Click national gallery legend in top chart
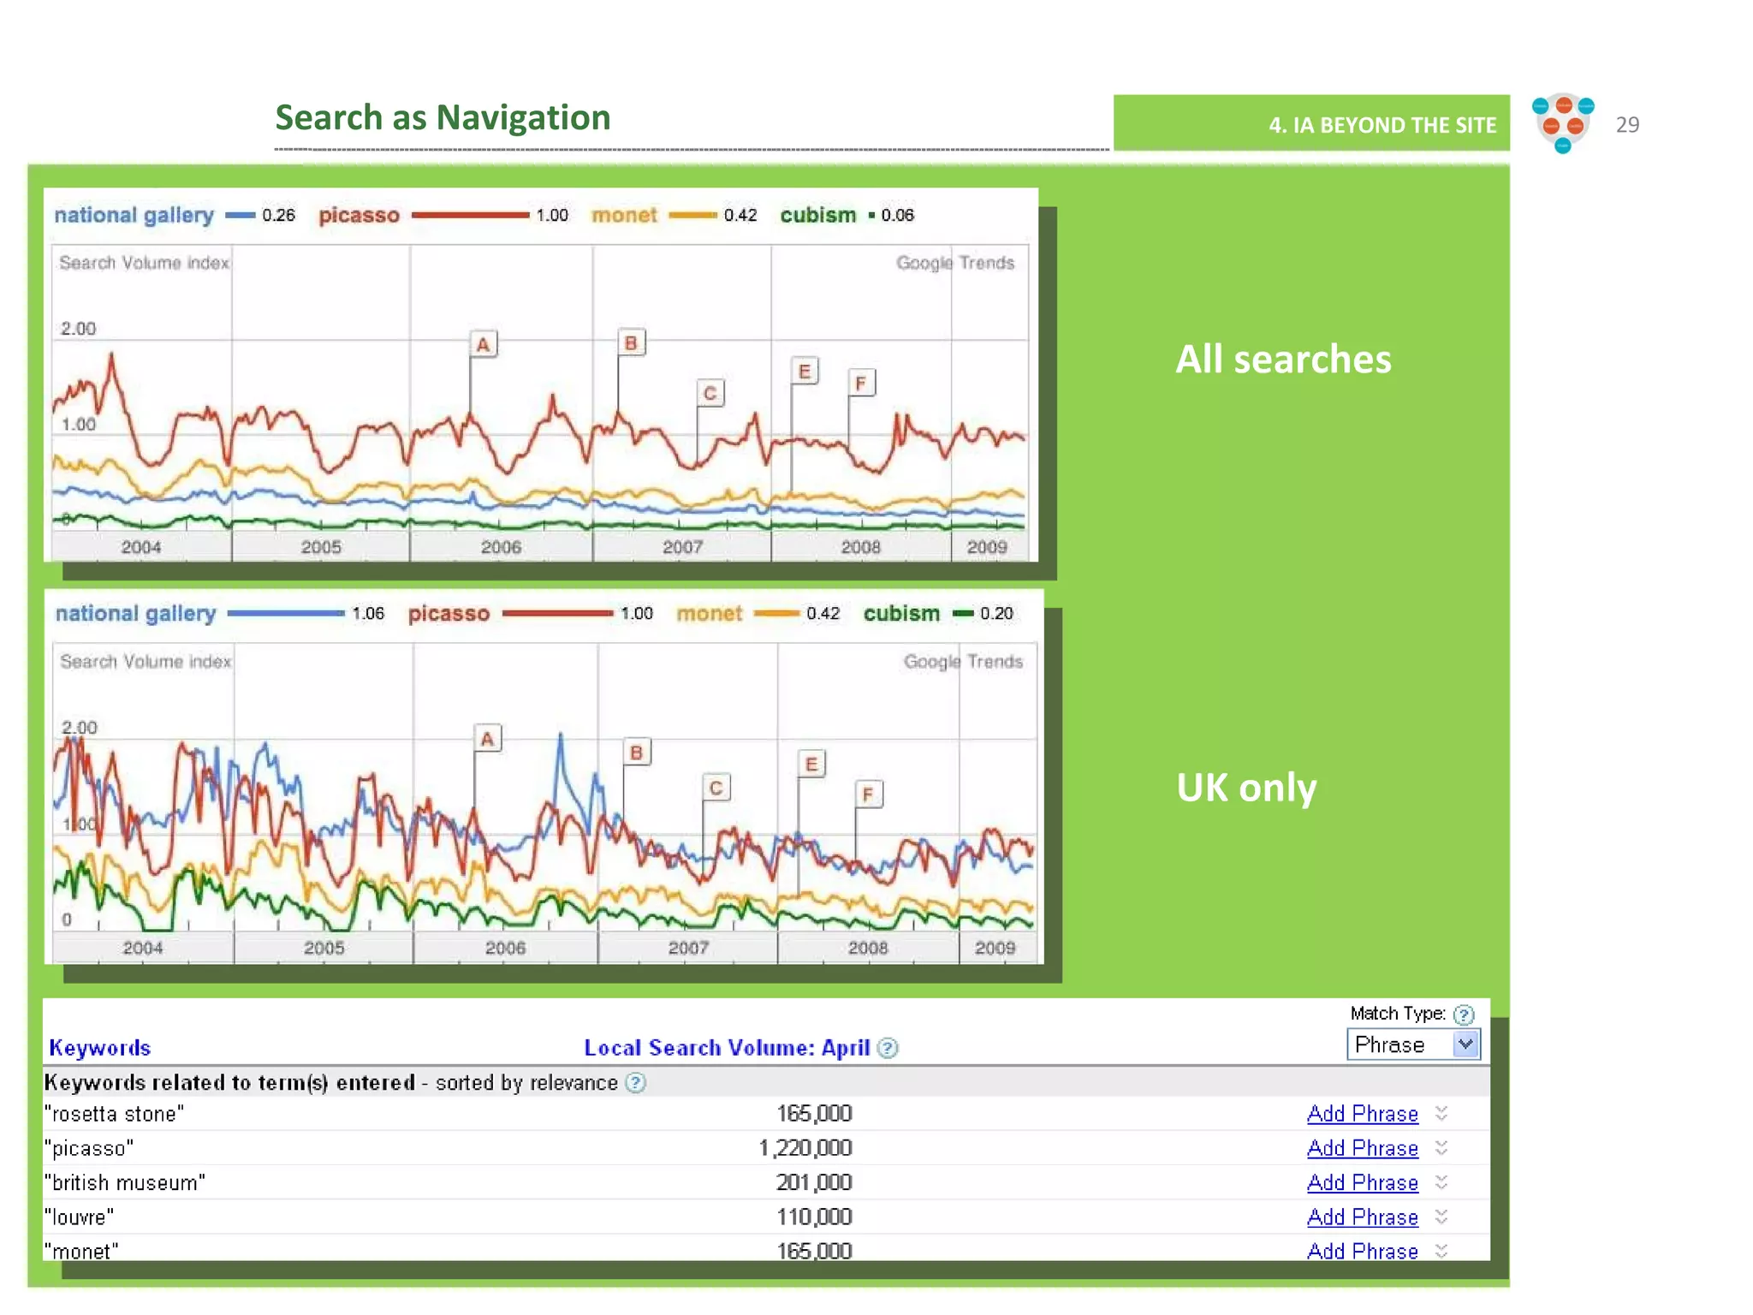 tap(134, 215)
